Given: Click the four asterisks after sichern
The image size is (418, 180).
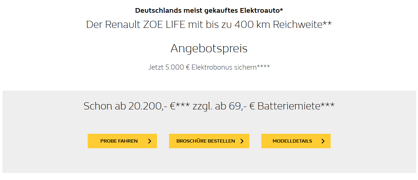Looking at the screenshot, I should pyautogui.click(x=263, y=66).
